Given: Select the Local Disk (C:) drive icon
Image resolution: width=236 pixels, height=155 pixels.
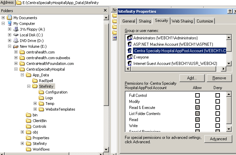Looking at the screenshot, I should point(16,35).
